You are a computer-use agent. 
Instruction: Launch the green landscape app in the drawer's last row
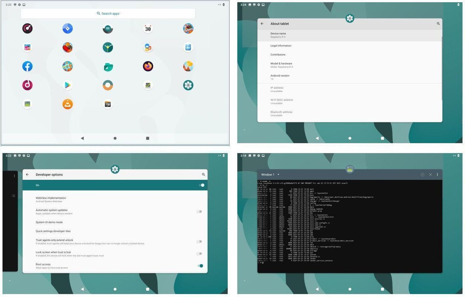(27, 104)
